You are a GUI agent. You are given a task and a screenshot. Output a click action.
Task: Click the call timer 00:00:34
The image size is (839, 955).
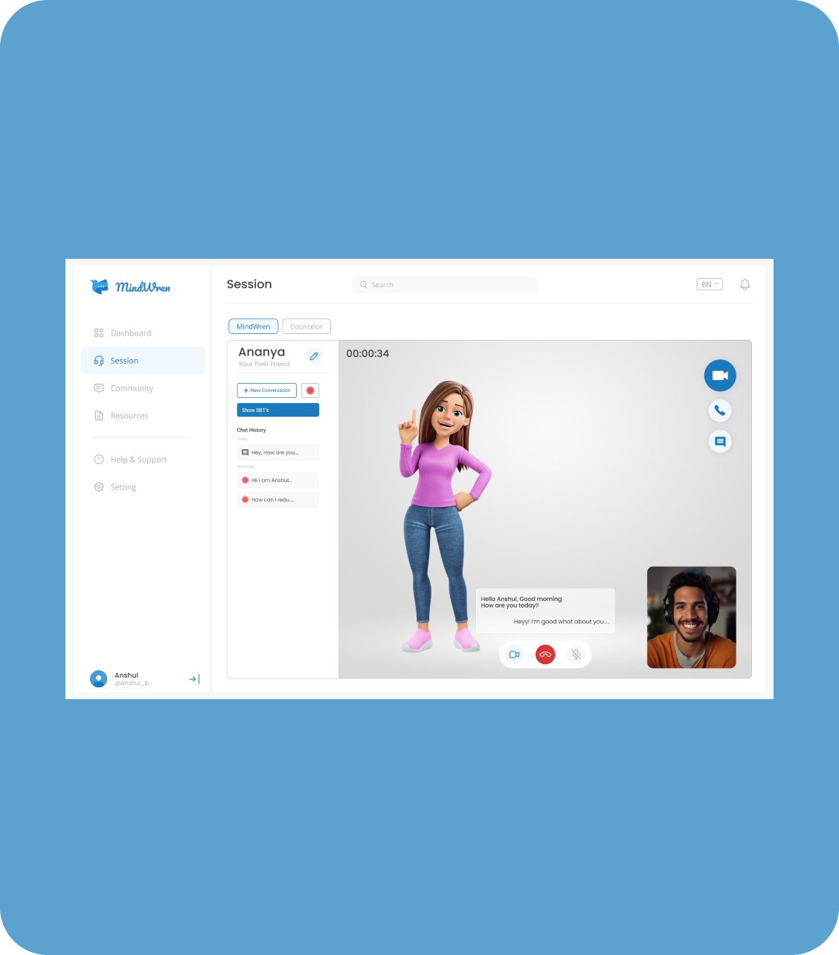click(367, 353)
